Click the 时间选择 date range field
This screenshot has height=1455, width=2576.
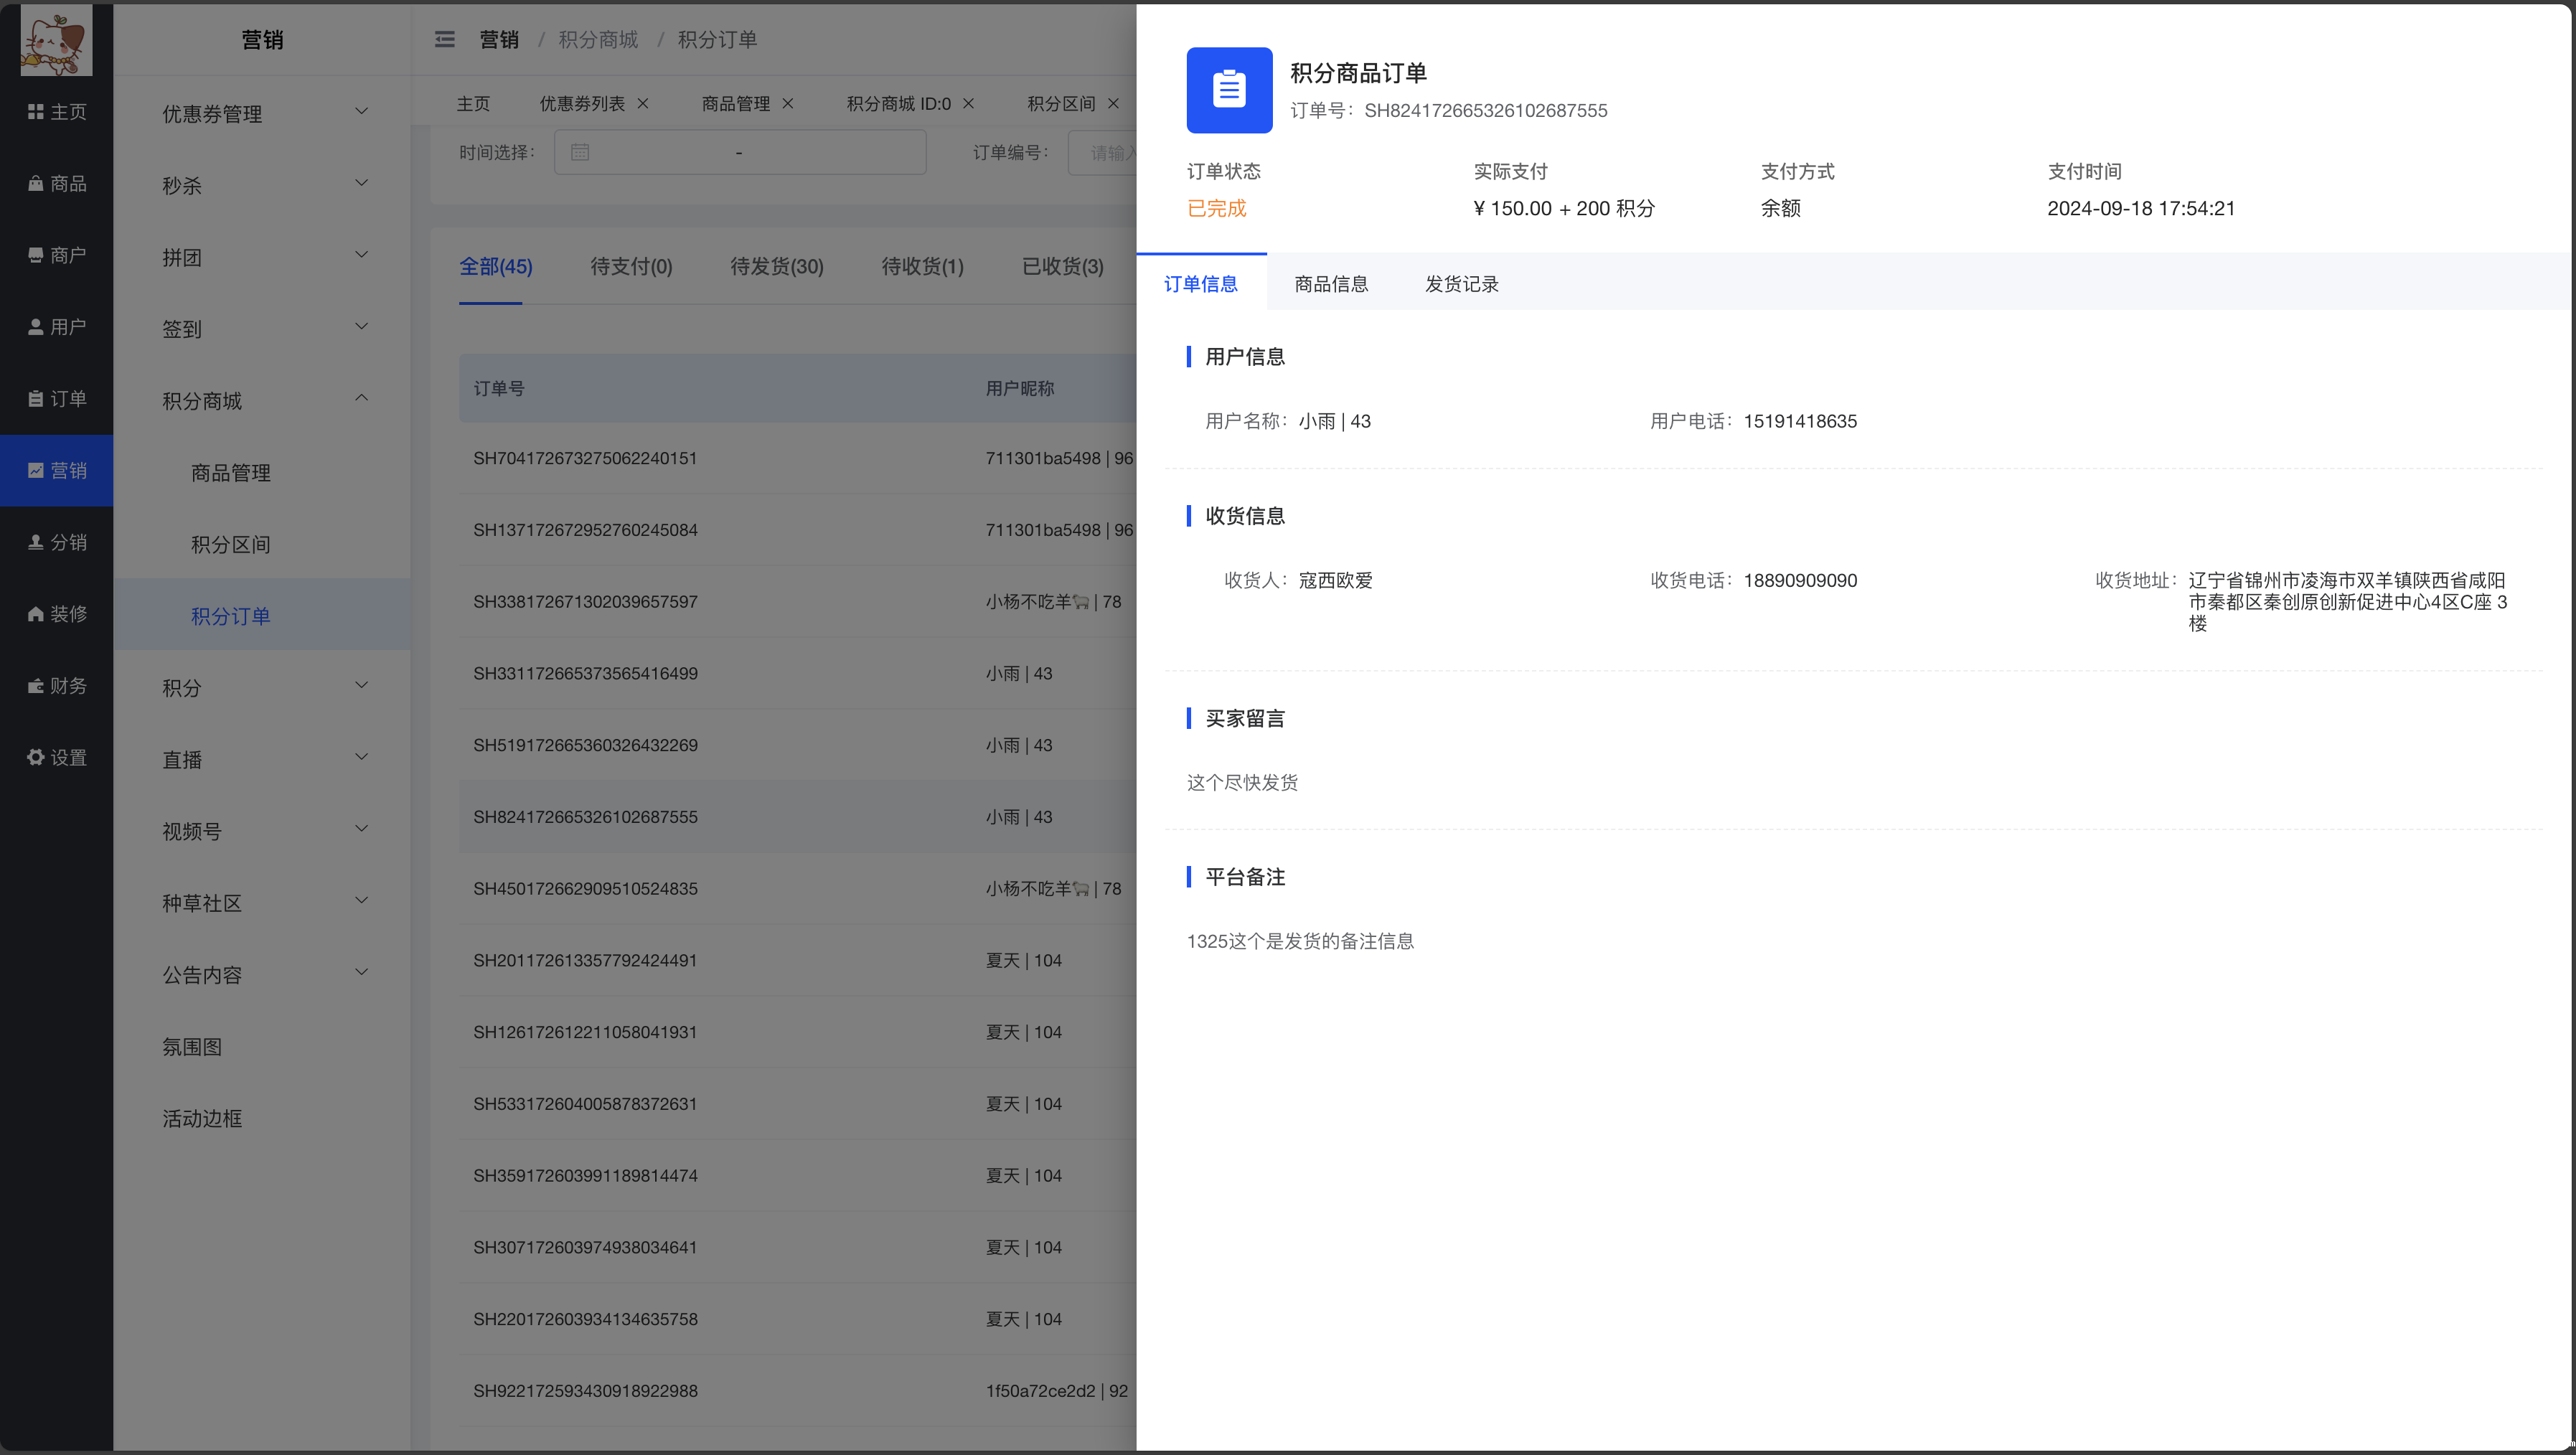coord(739,152)
